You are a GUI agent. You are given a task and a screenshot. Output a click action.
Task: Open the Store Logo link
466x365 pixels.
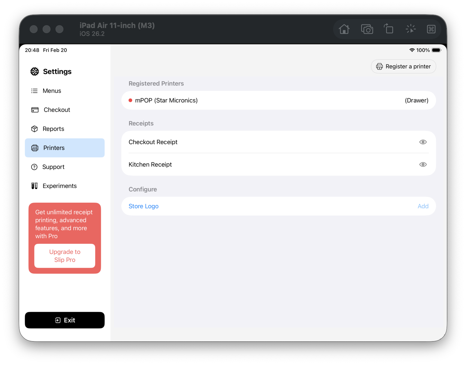tap(143, 206)
